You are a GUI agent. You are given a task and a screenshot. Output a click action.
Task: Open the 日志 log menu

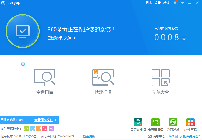(x=149, y=3)
